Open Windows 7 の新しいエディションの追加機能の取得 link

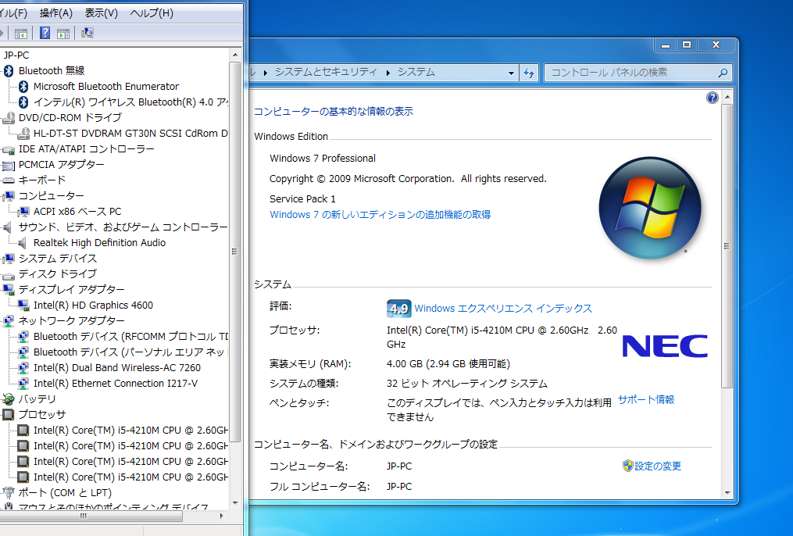[380, 214]
